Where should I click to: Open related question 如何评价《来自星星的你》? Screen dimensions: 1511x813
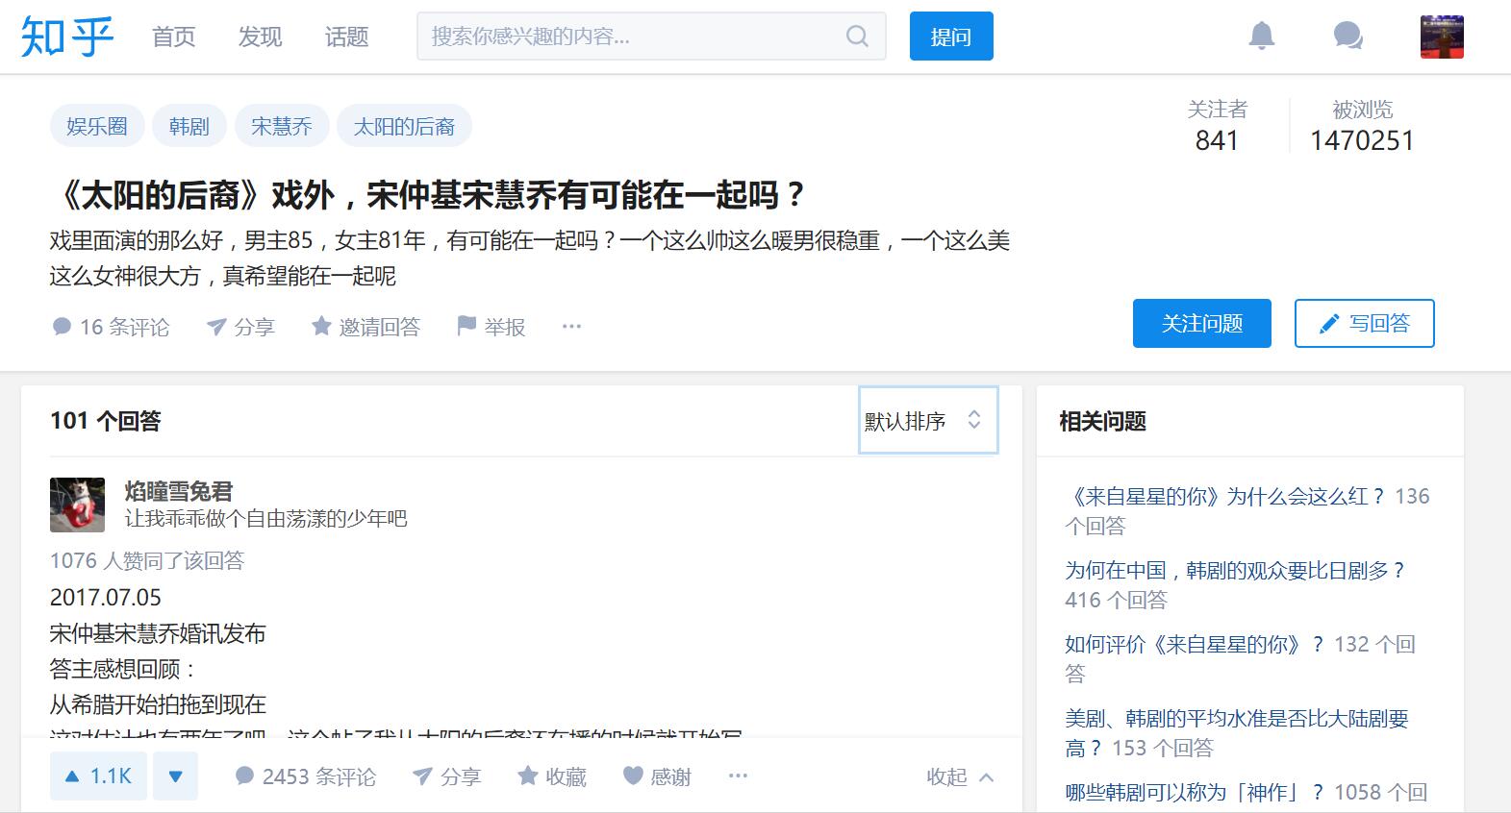pos(1194,644)
